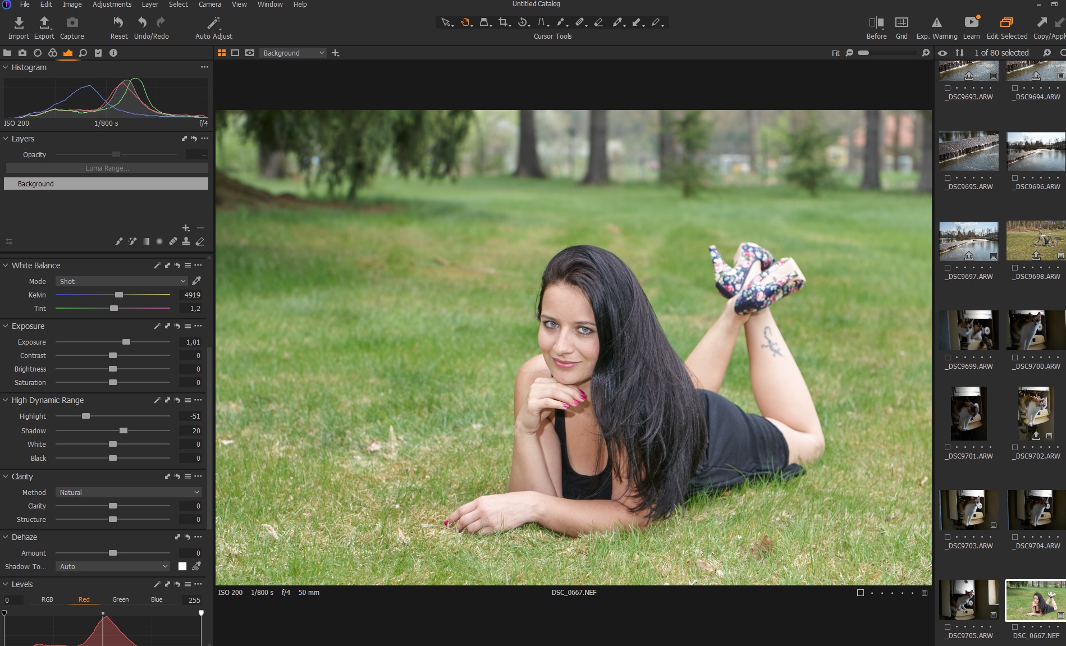Open the Adjustments menu
Image resolution: width=1066 pixels, height=646 pixels.
point(112,4)
